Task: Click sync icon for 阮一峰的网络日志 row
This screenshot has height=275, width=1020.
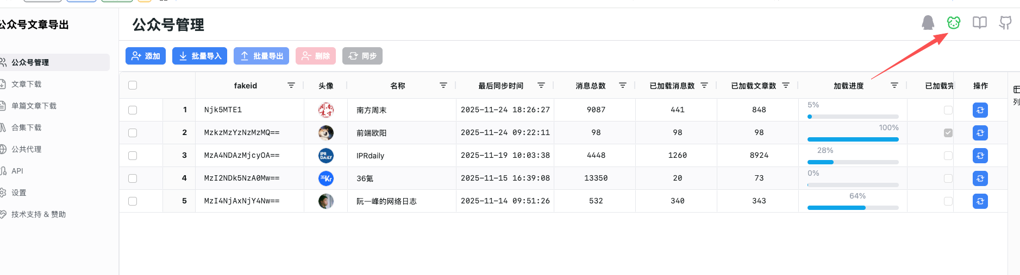Action: click(x=980, y=201)
